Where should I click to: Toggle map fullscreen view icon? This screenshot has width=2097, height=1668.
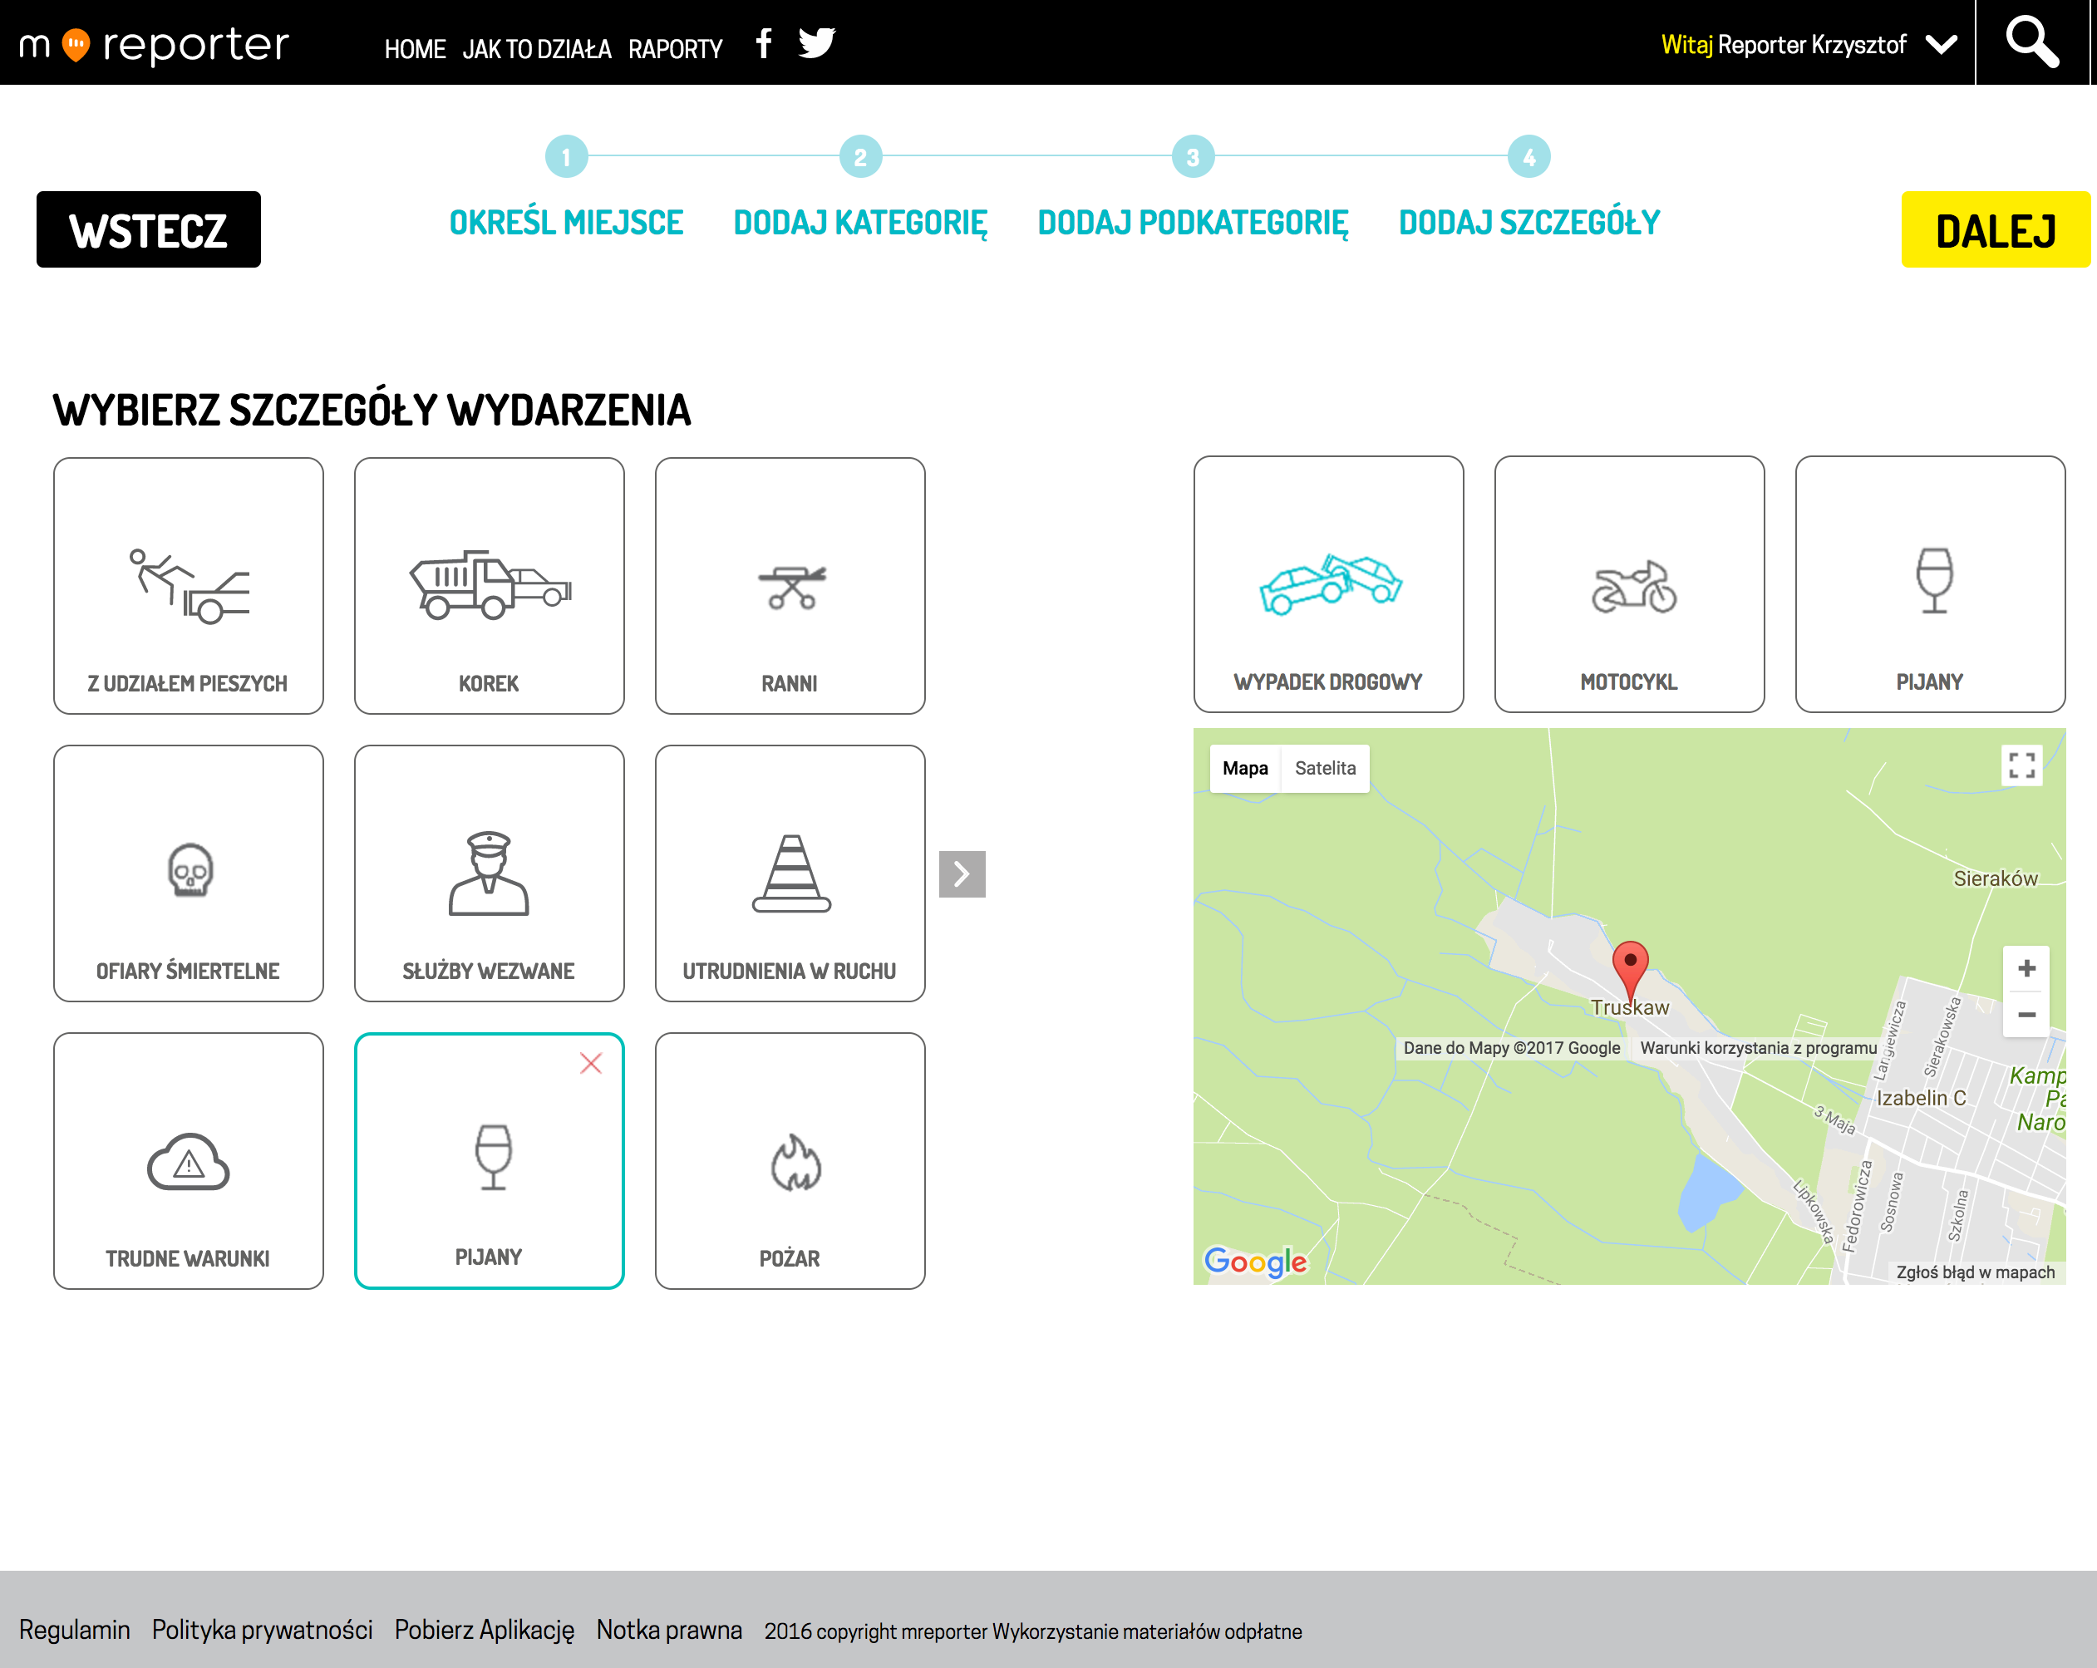pyautogui.click(x=2022, y=765)
